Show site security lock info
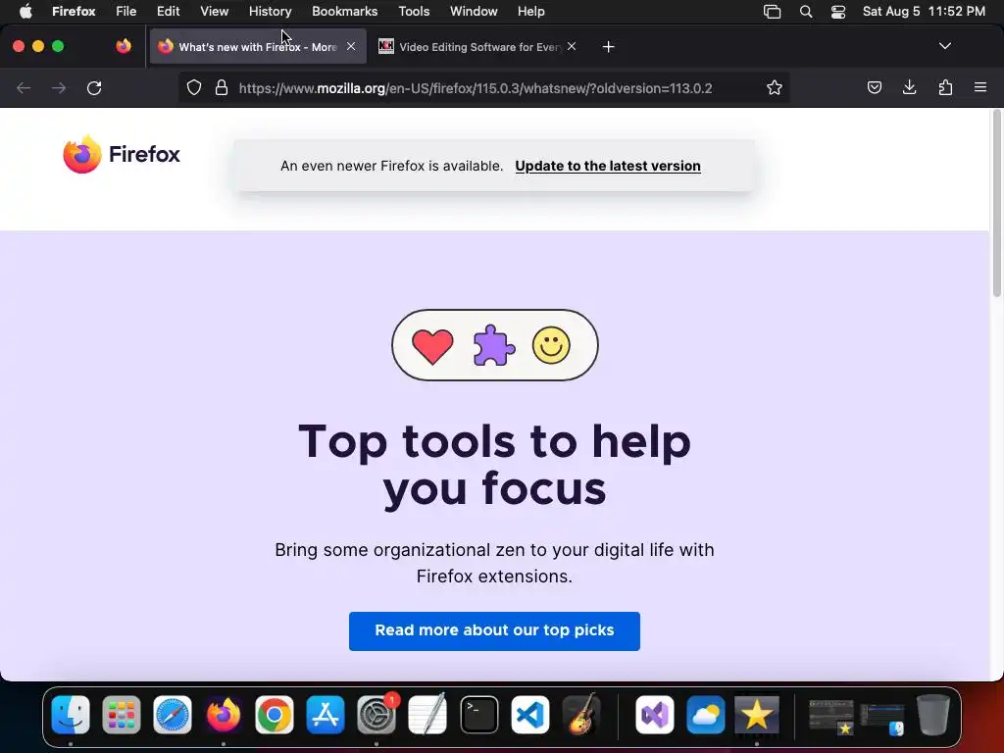The width and height of the screenshot is (1004, 753). tap(222, 87)
